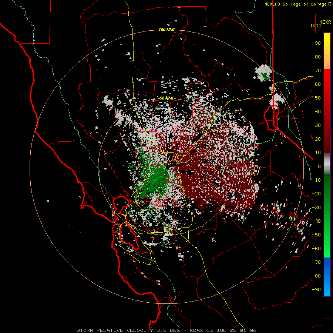Click the 10 value on velocity scale
Viewport: 333px width, 333px height.
[318, 153]
